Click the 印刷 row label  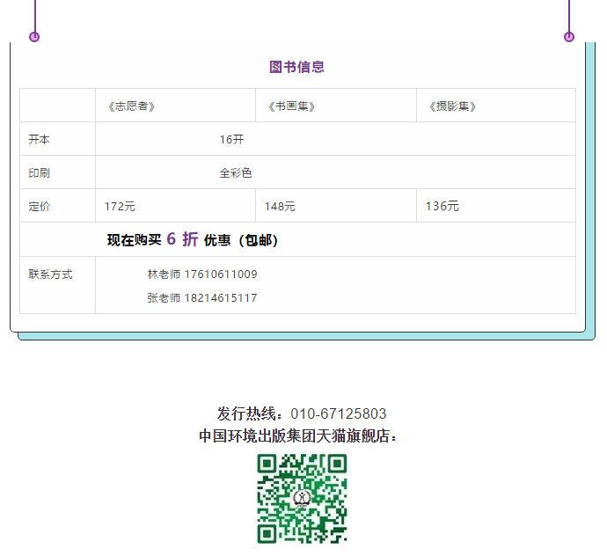[39, 172]
